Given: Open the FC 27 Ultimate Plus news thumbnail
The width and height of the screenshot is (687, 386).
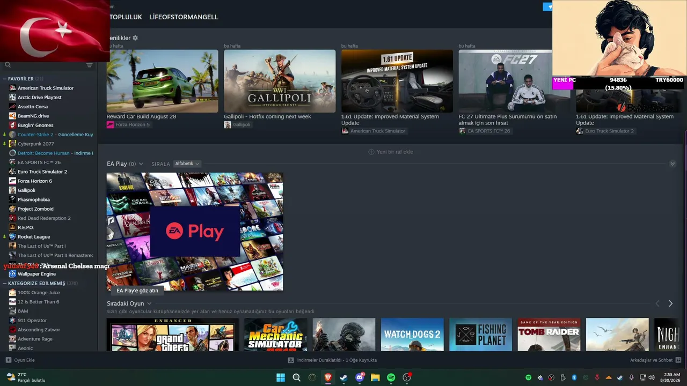Looking at the screenshot, I should pyautogui.click(x=506, y=81).
